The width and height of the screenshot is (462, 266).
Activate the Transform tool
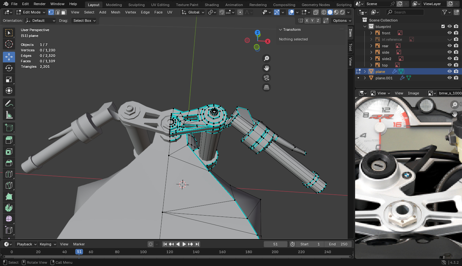(9, 91)
